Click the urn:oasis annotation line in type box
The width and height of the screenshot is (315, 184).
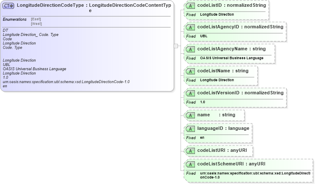point(66,82)
